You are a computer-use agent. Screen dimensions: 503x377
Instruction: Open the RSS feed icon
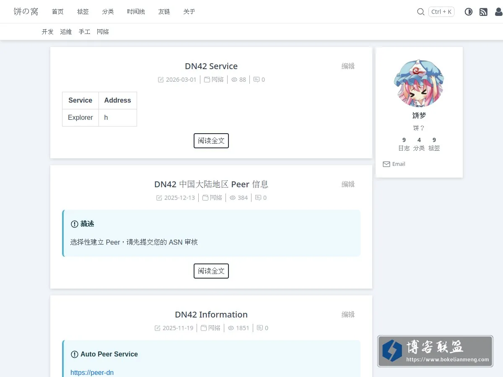coord(483,12)
